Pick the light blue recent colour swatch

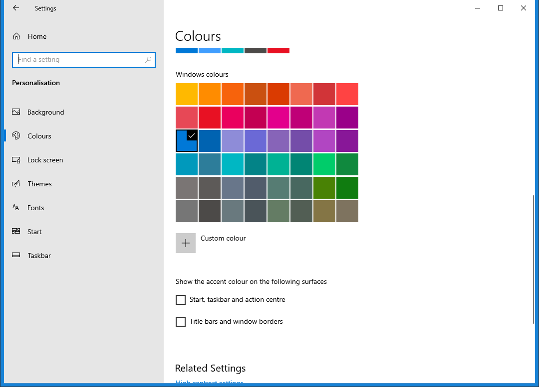click(x=210, y=51)
